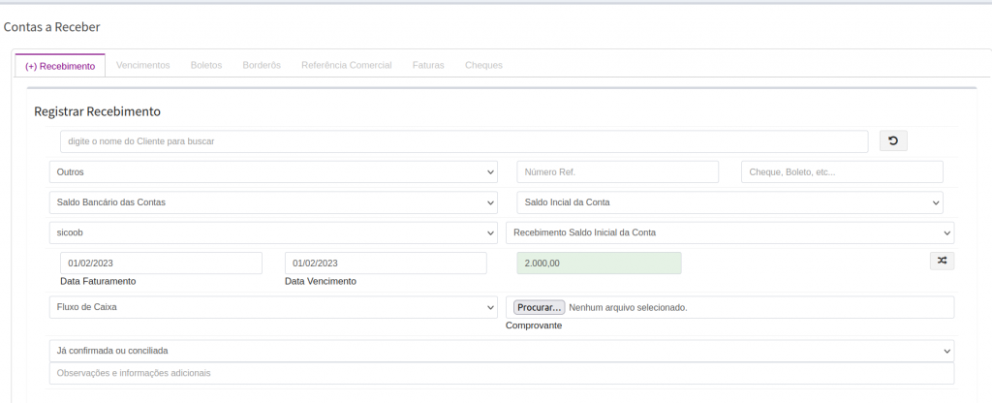992x403 pixels.
Task: Expand Recebimento Saldo Inicial da Conta dropdown
Action: tap(729, 232)
